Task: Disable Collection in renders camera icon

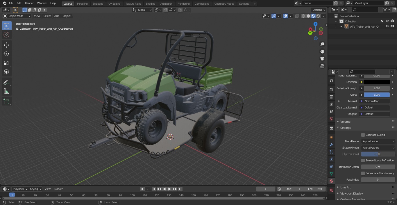Action: coord(392,21)
